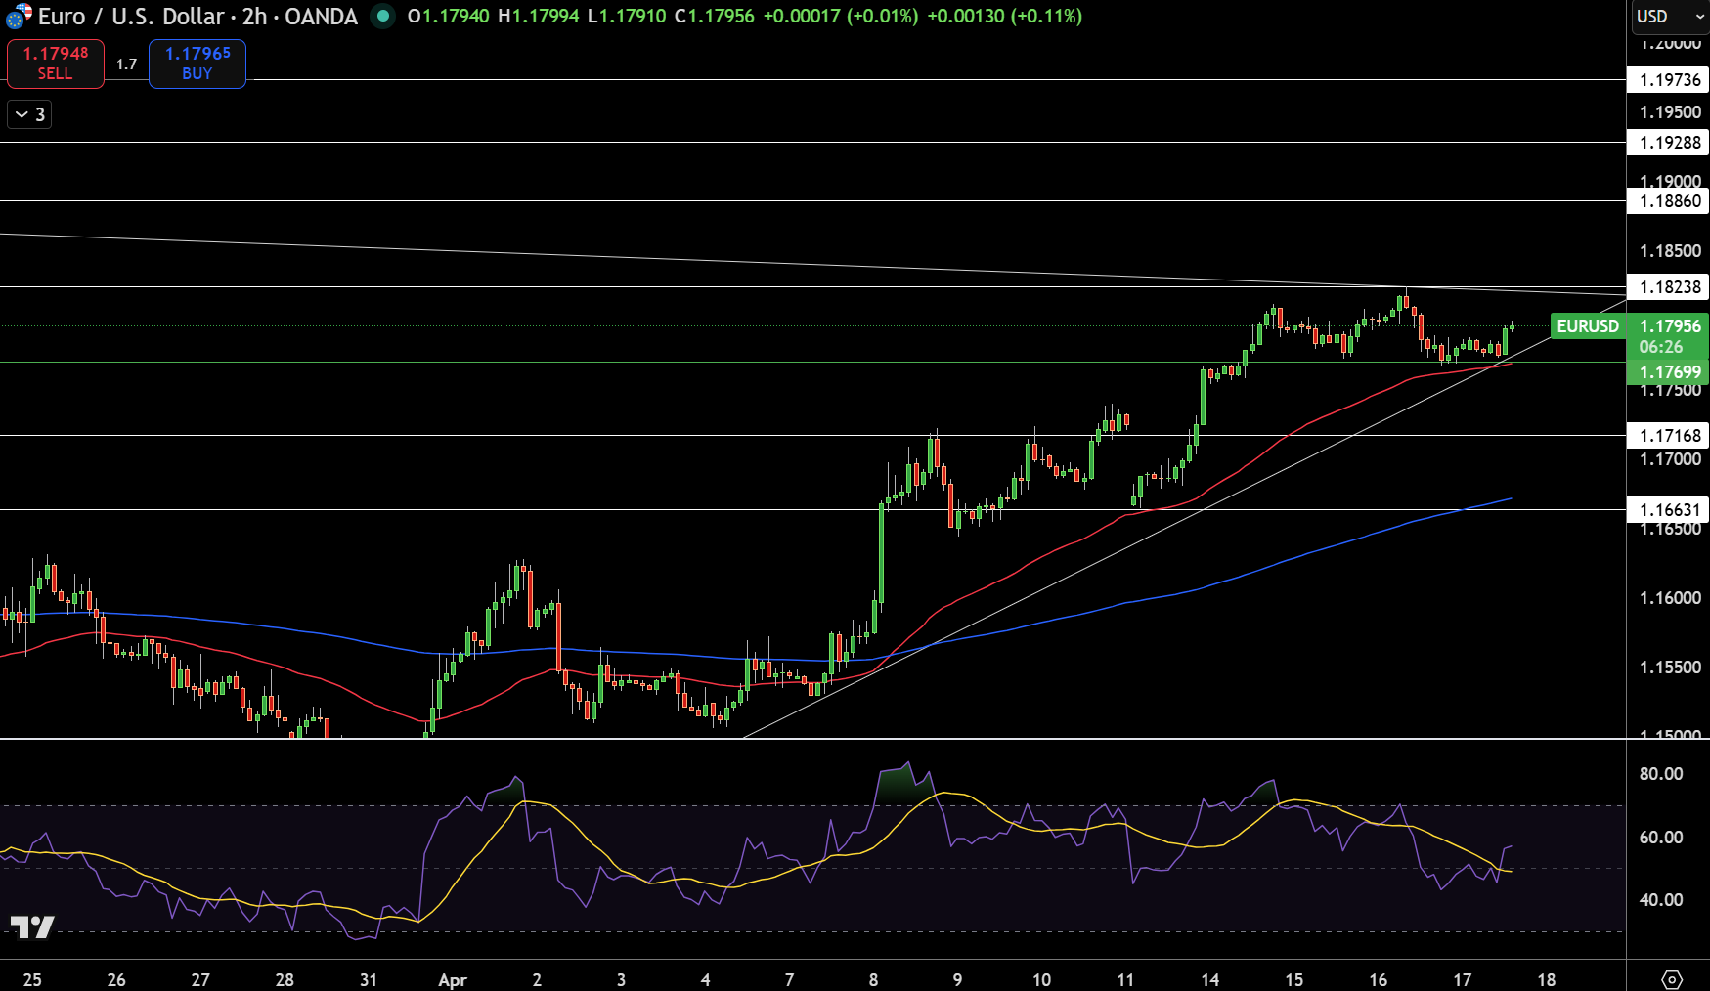Image resolution: width=1710 pixels, height=991 pixels.
Task: Click date 25 on the time axis
Action: click(x=32, y=980)
